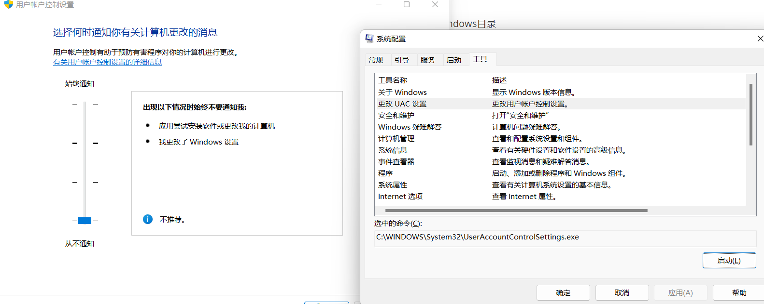This screenshot has width=764, height=304.
Task: Click the tools list vertical scrollbar
Action: (x=750, y=115)
